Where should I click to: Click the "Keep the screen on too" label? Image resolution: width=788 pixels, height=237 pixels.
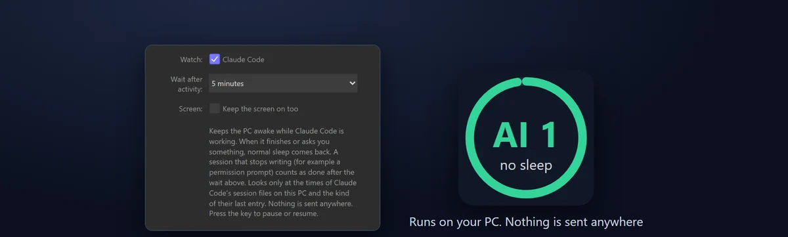tap(261, 109)
